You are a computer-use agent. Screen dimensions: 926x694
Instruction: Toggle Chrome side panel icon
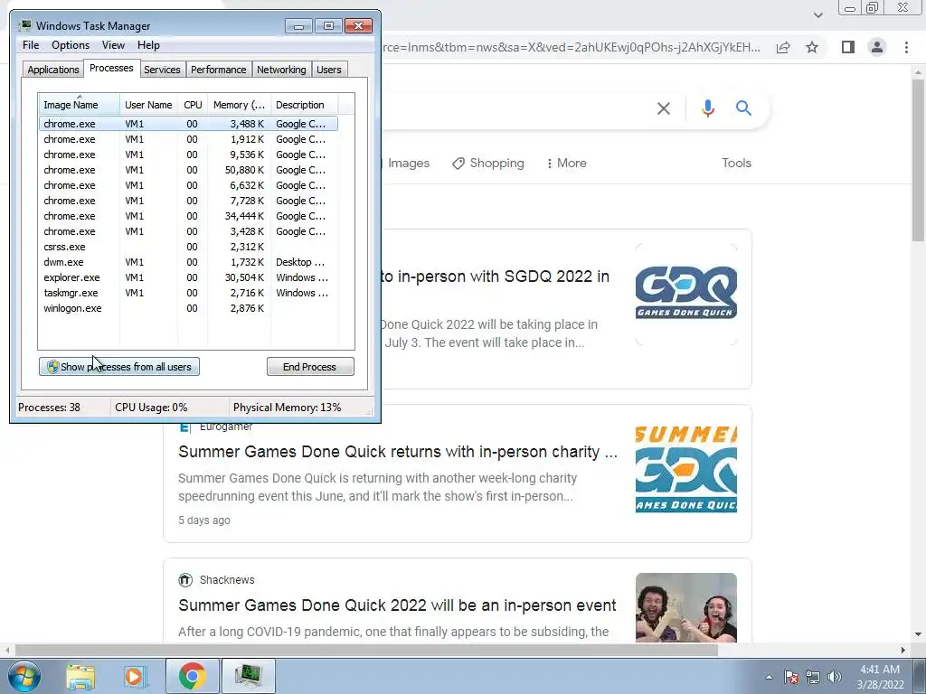(x=848, y=47)
